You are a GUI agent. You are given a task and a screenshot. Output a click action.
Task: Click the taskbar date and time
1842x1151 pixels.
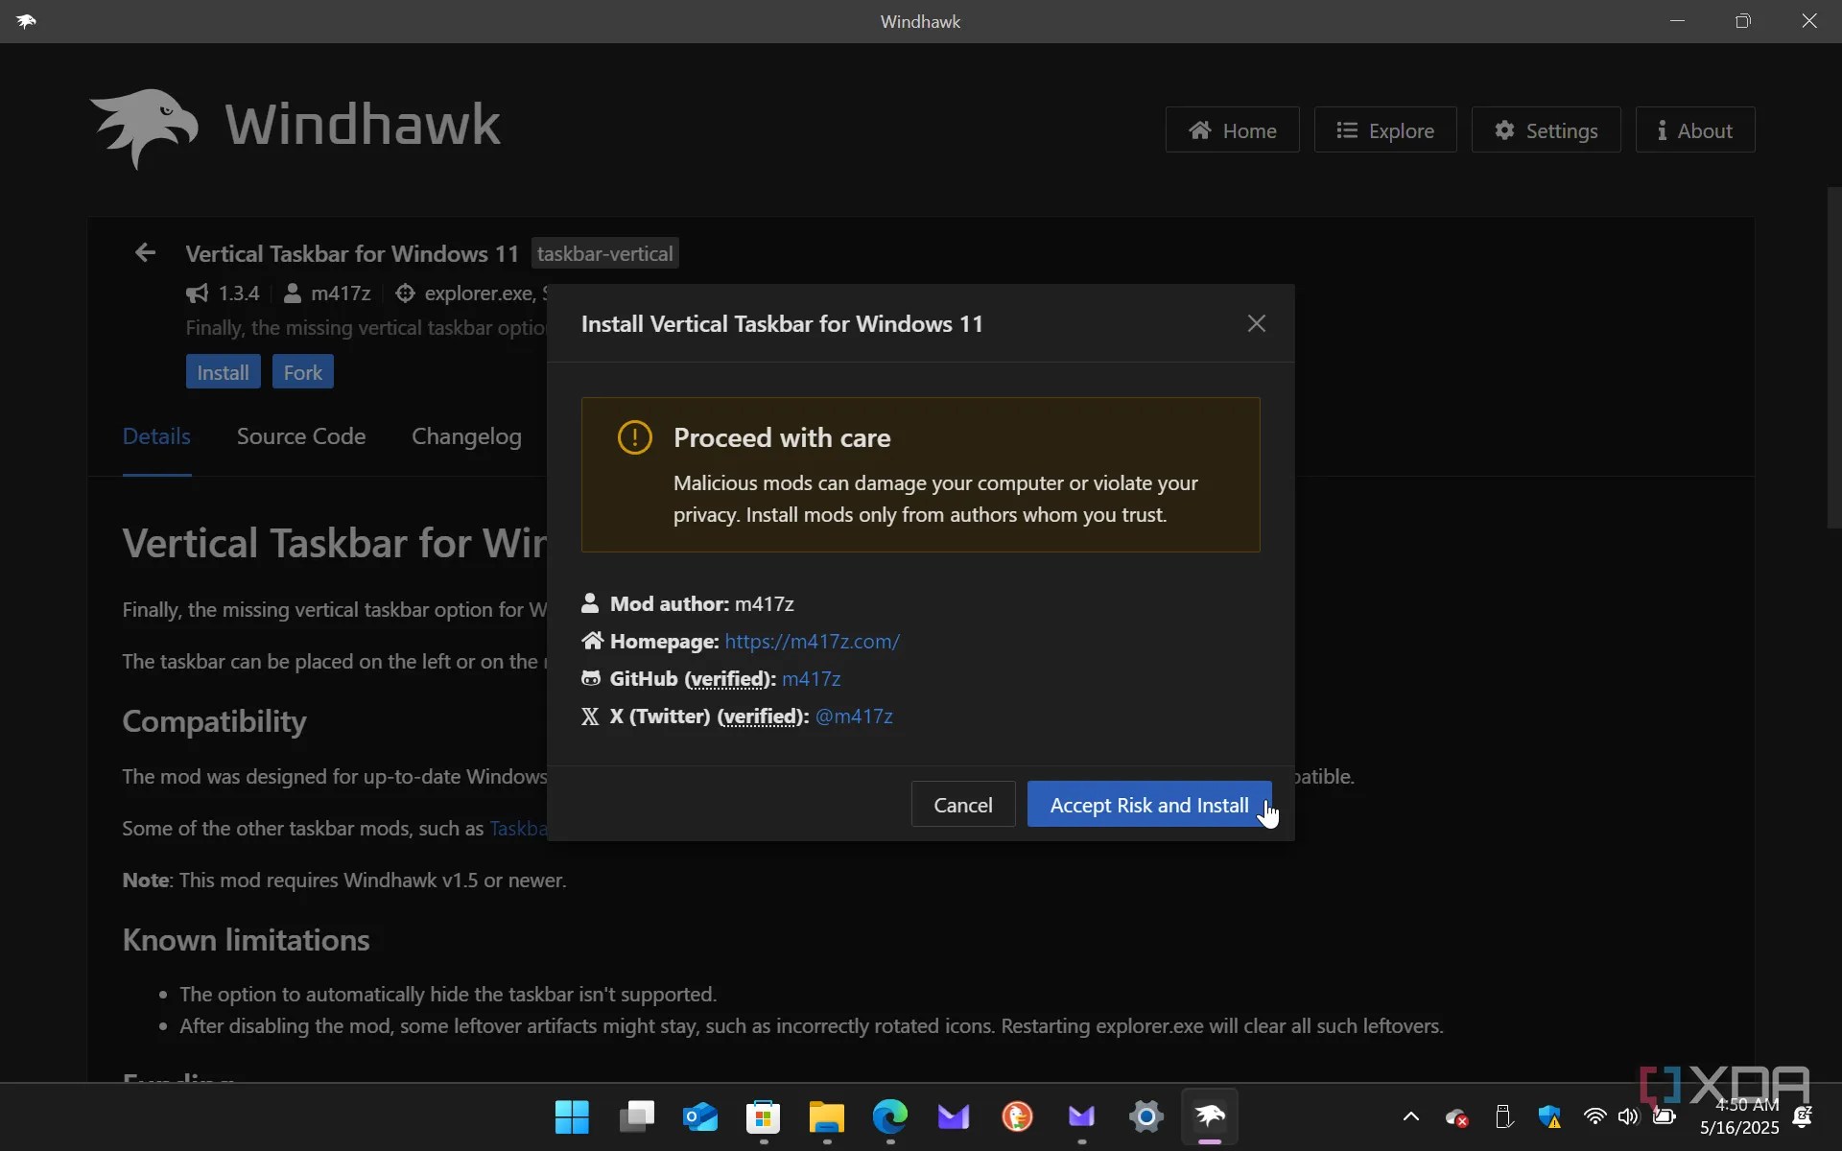1739,1116
